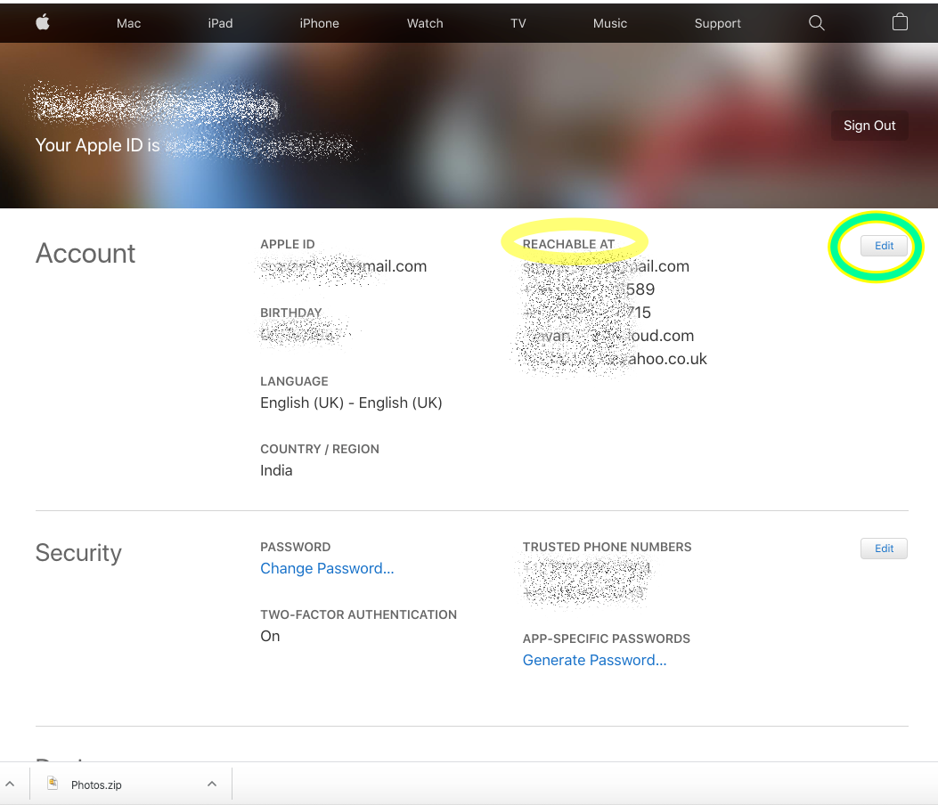Click the English (UK) language value
938x805 pixels.
click(351, 403)
